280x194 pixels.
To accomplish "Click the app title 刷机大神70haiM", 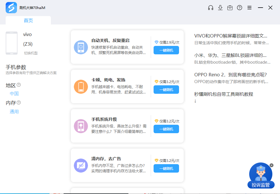I will point(32,8).
